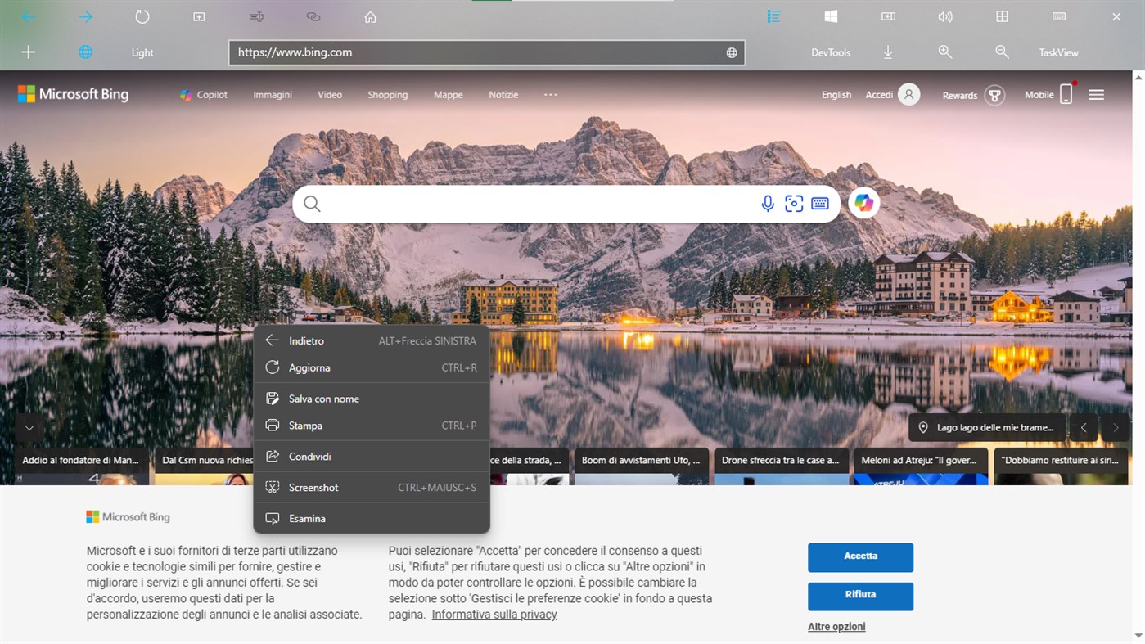Choose Screenshot from the context menu
The width and height of the screenshot is (1145, 644).
[x=372, y=488]
